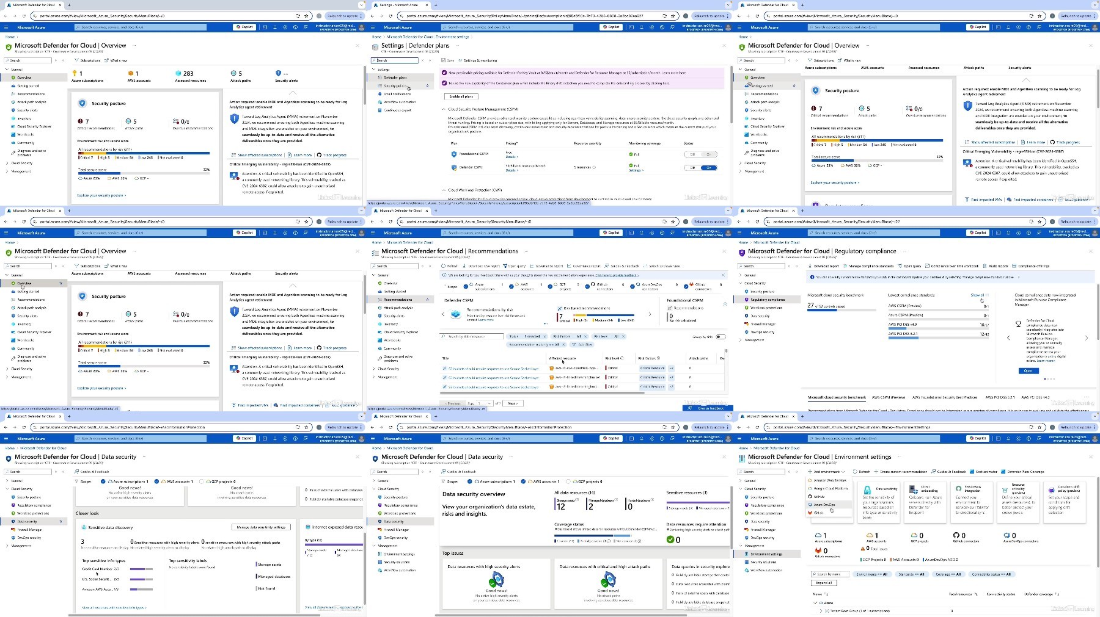Click Show all 11 link in Regulatory compliance

[x=979, y=295]
